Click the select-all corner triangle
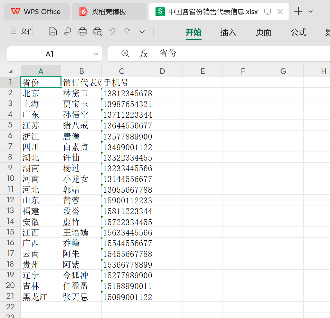 coord(11,71)
